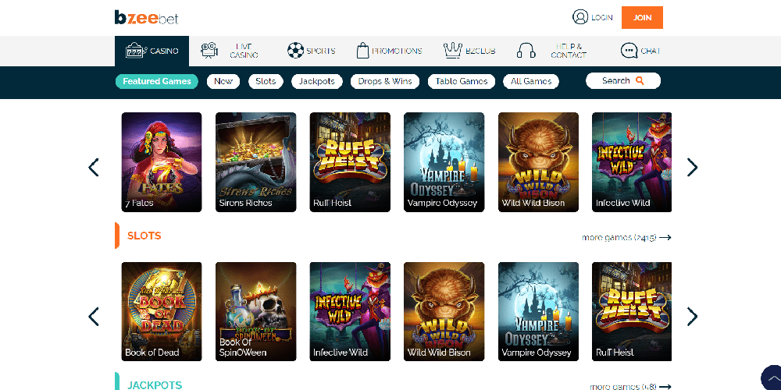Viewport: 781px width, 390px height.
Task: Click the user profile login icon
Action: point(580,17)
